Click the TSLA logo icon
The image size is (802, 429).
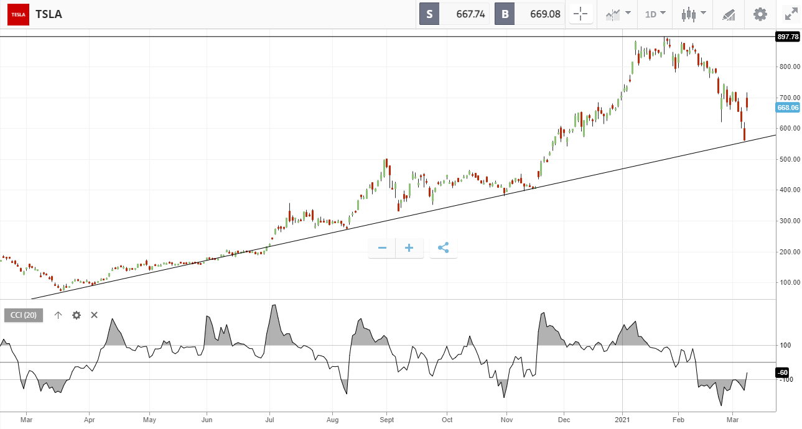(17, 14)
